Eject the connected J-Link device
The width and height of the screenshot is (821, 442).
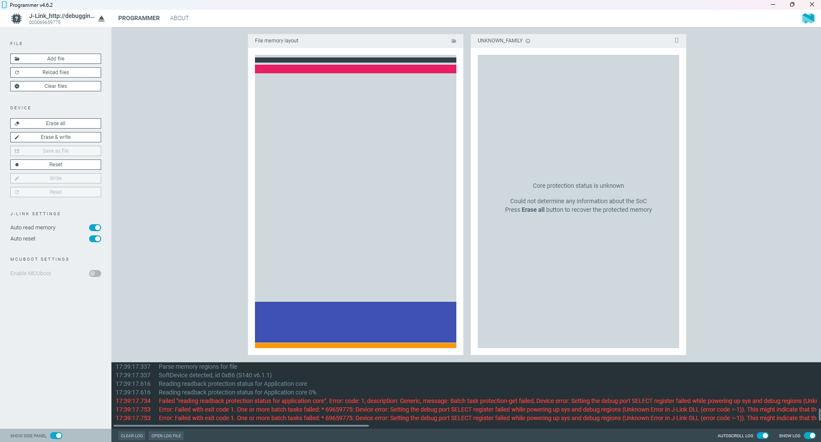102,18
